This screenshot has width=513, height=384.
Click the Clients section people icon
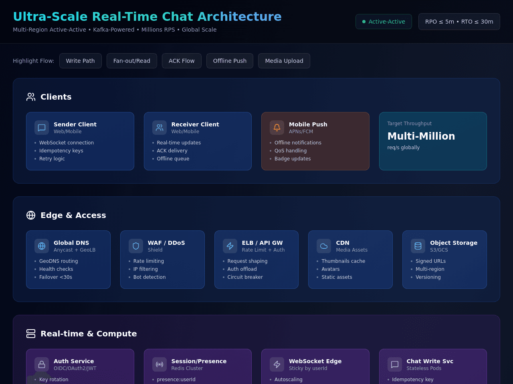point(31,97)
